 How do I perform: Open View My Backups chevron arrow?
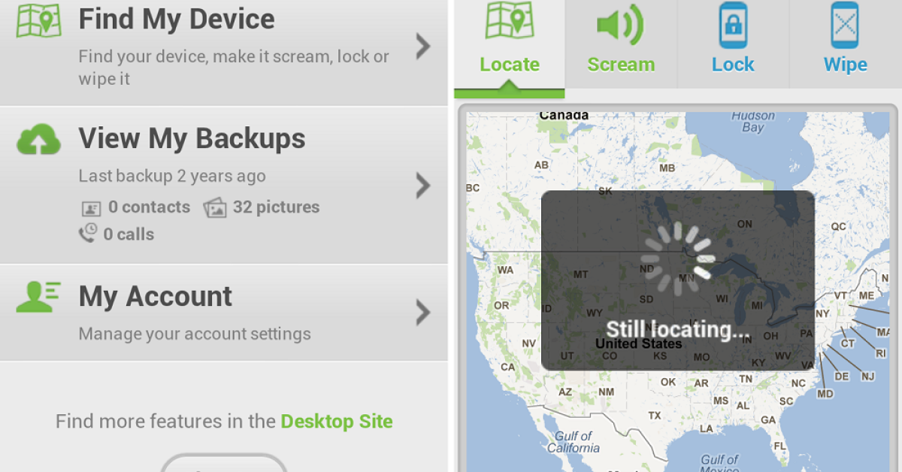pos(424,185)
